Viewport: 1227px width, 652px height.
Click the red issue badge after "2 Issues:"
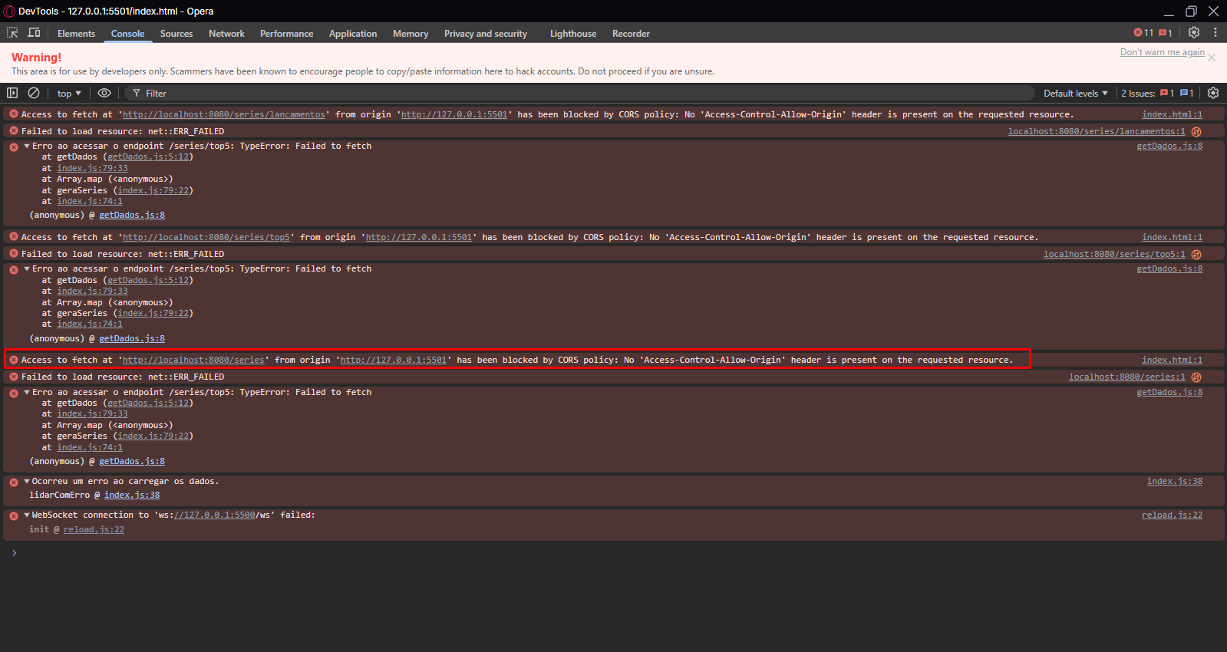coord(1167,94)
